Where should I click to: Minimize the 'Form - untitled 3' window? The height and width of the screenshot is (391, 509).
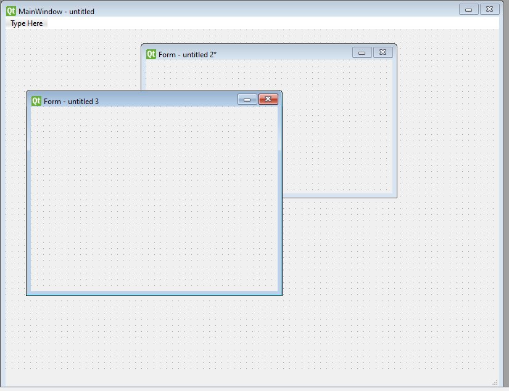pos(247,99)
